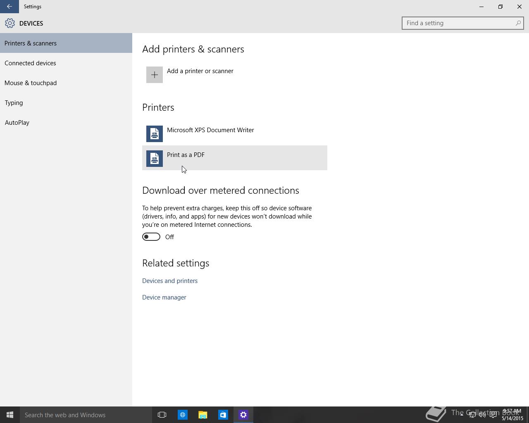This screenshot has height=423, width=529.
Task: Click the back arrow in Settings
Action: [x=9, y=7]
